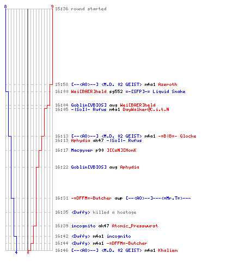Click Aphydia victim name at 16:22

(x=130, y=167)
